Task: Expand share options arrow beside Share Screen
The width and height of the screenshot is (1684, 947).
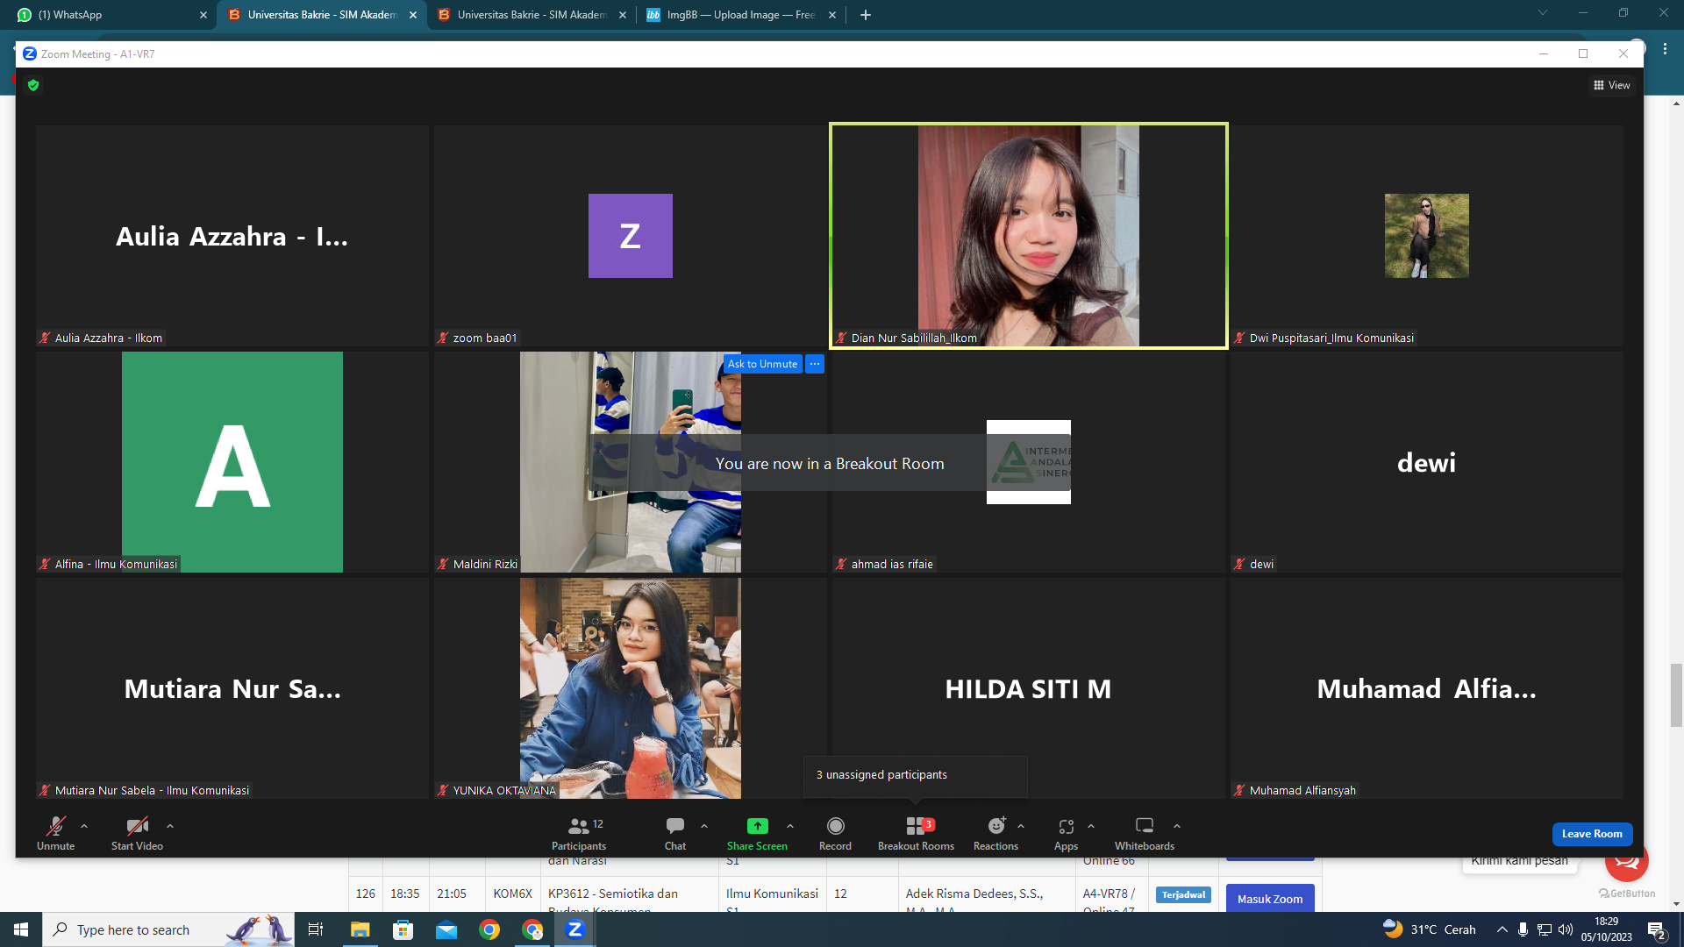Action: [x=790, y=826]
